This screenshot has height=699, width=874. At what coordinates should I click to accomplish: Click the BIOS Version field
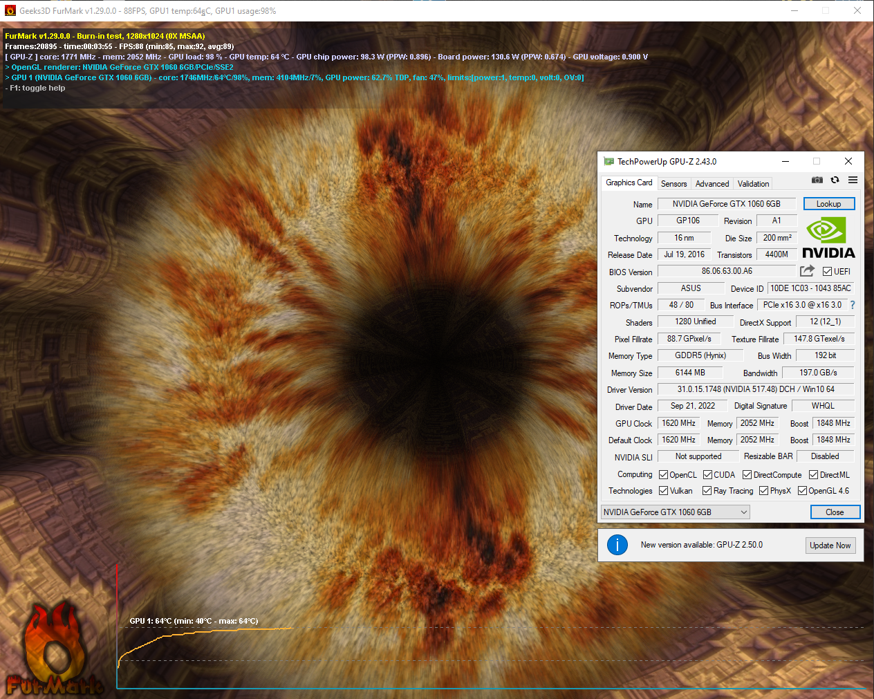click(726, 271)
